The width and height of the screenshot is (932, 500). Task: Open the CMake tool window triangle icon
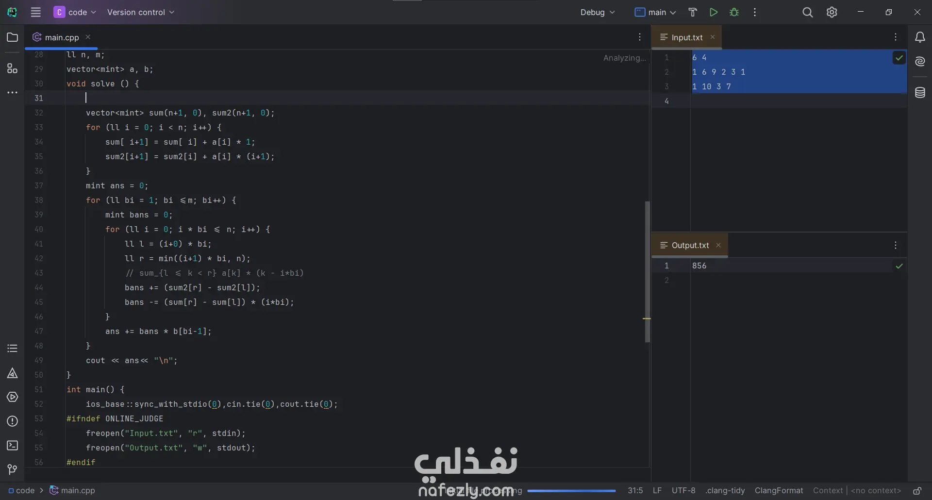[x=13, y=373]
